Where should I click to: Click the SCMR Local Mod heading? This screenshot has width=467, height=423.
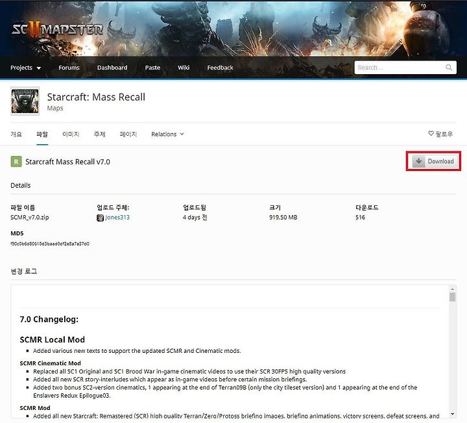coord(52,340)
